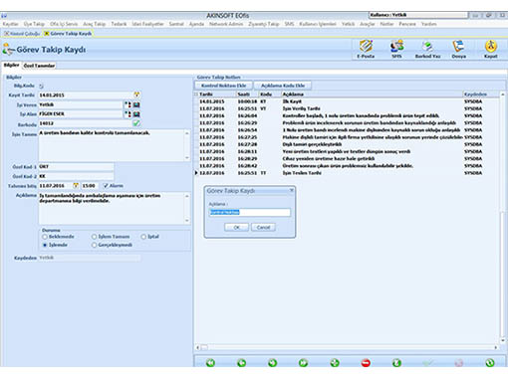Open the Kayıtlar menu

[x=11, y=24]
